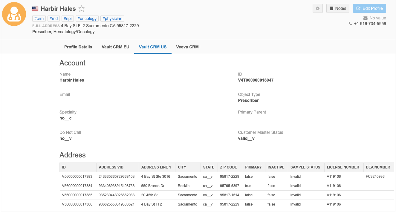Image resolution: width=396 pixels, height=213 pixels.
Task: Click the doctor profile avatar icon
Action: click(x=14, y=14)
